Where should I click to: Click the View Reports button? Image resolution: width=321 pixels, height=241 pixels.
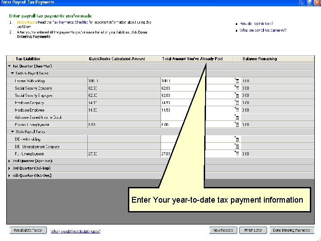coord(223,230)
